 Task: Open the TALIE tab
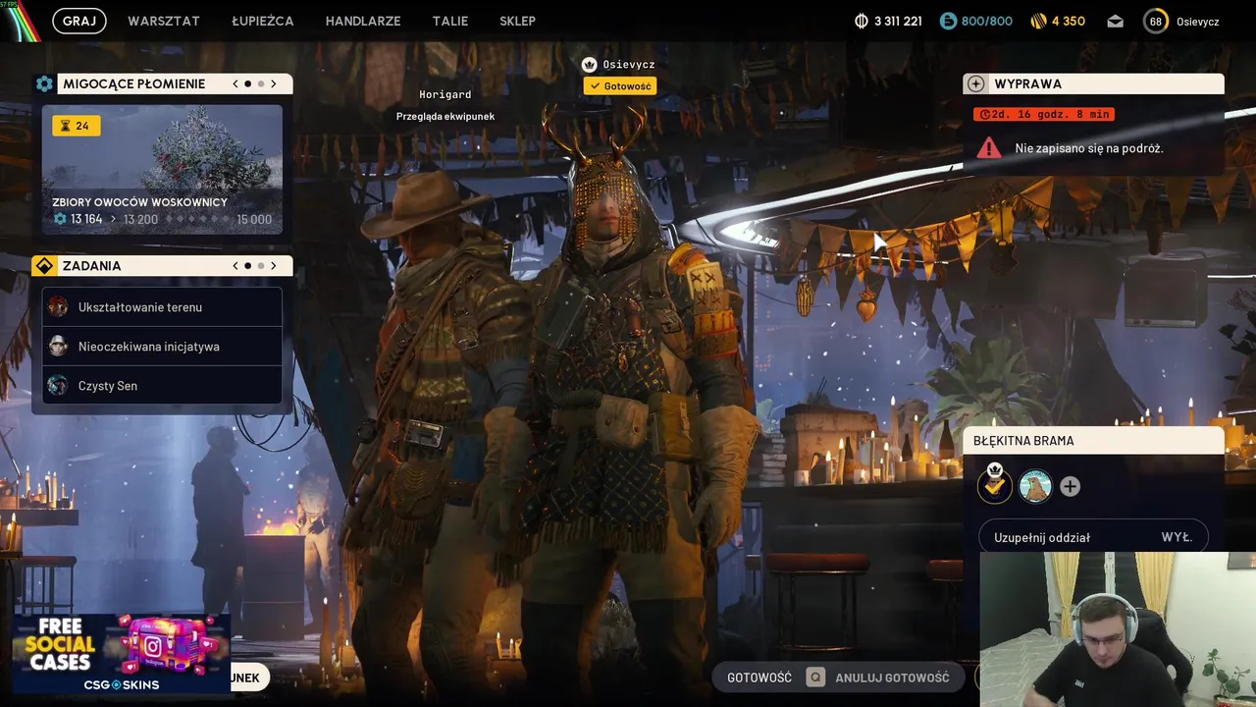point(450,21)
